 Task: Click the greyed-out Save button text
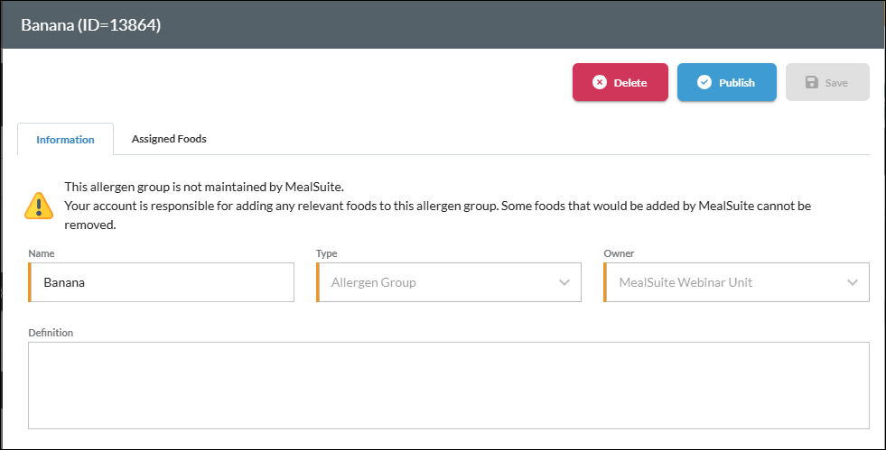(836, 83)
